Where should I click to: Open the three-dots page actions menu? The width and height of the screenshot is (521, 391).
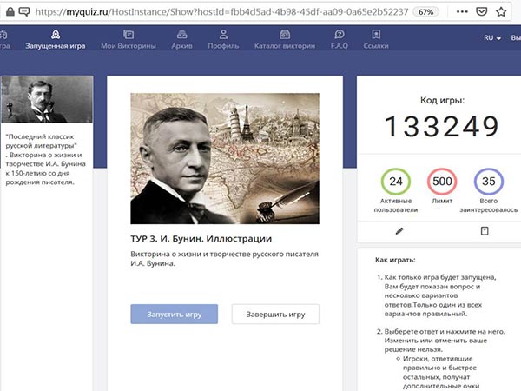[x=462, y=12]
